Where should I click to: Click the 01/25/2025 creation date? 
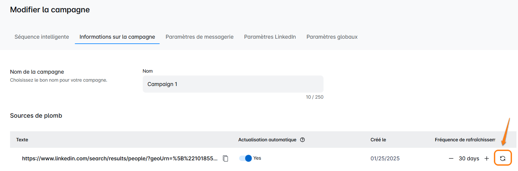tap(385, 159)
